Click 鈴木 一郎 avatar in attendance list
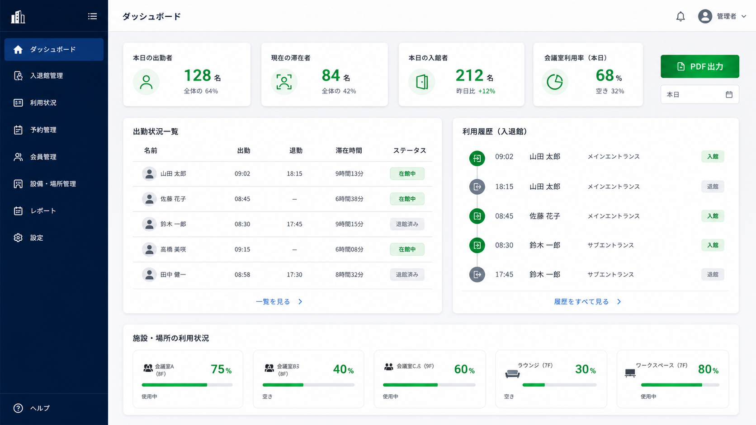Image resolution: width=756 pixels, height=425 pixels. (x=149, y=224)
